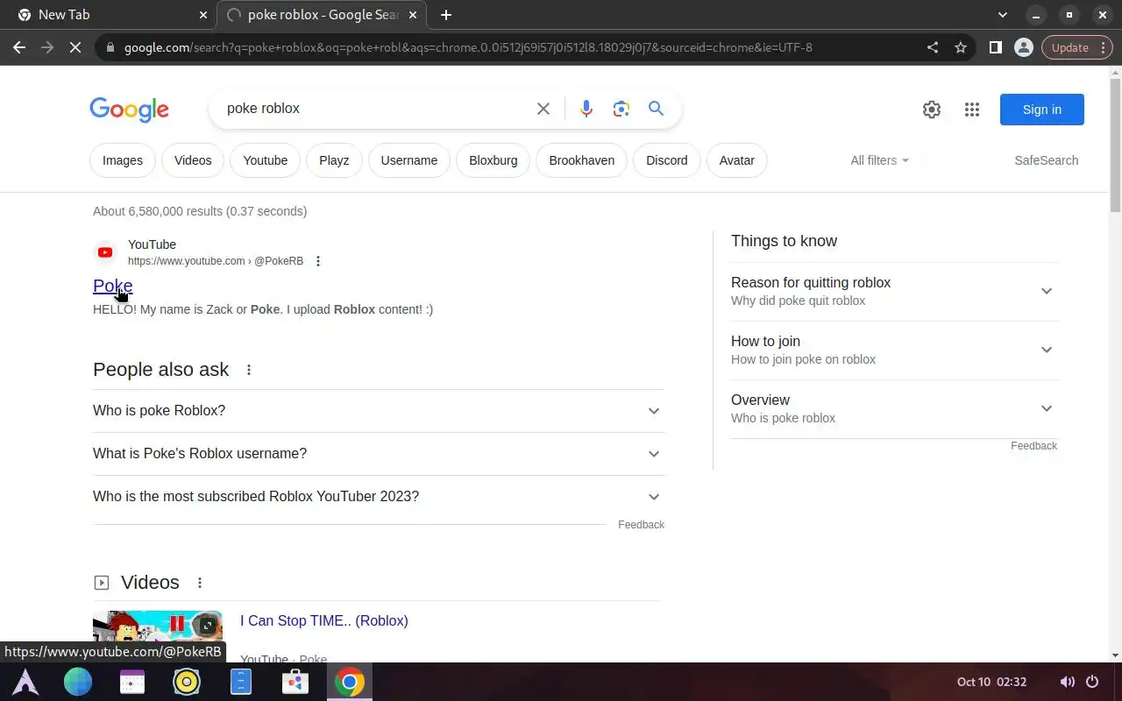Open "I Can Stop TIME.. (Roblox)" video link
1122x701 pixels.
pyautogui.click(x=324, y=620)
